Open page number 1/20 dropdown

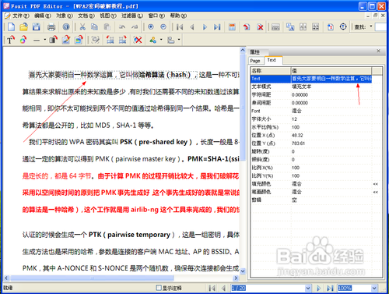point(308,288)
